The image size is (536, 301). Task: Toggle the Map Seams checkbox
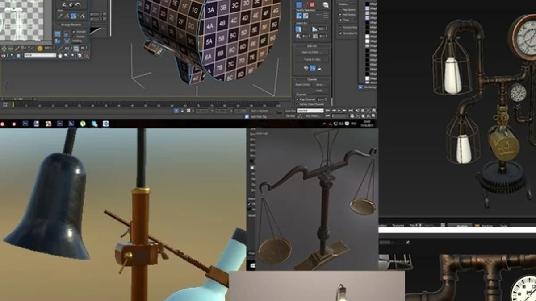[x=340, y=9]
